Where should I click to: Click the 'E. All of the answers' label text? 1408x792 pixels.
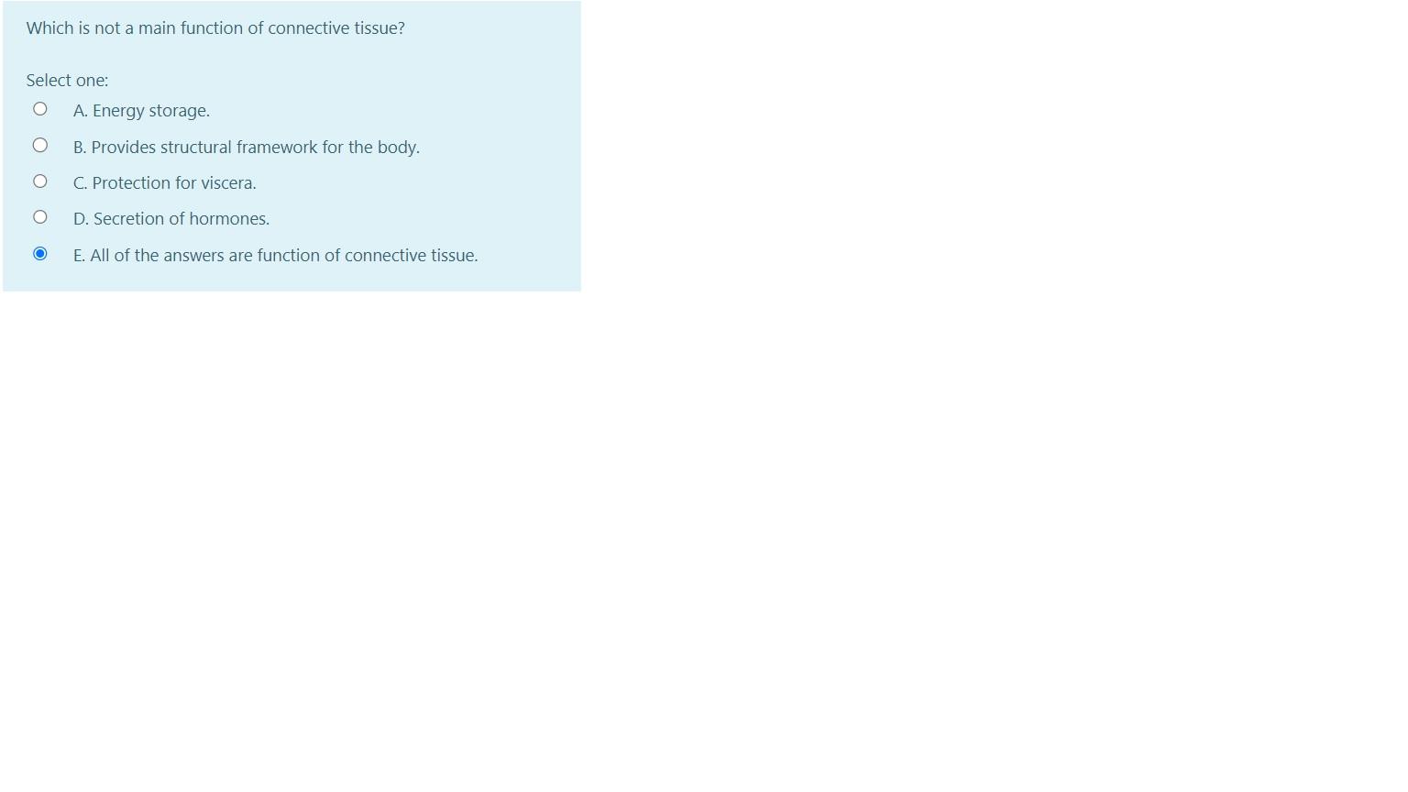276,256
